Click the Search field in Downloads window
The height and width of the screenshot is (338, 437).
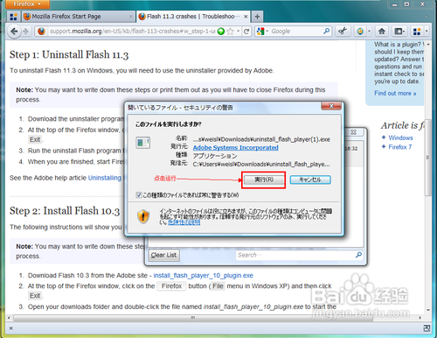point(295,255)
